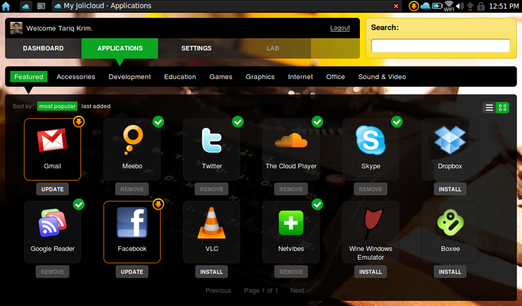The image size is (522, 306).
Task: Switch to grid view layout
Action: [502, 108]
